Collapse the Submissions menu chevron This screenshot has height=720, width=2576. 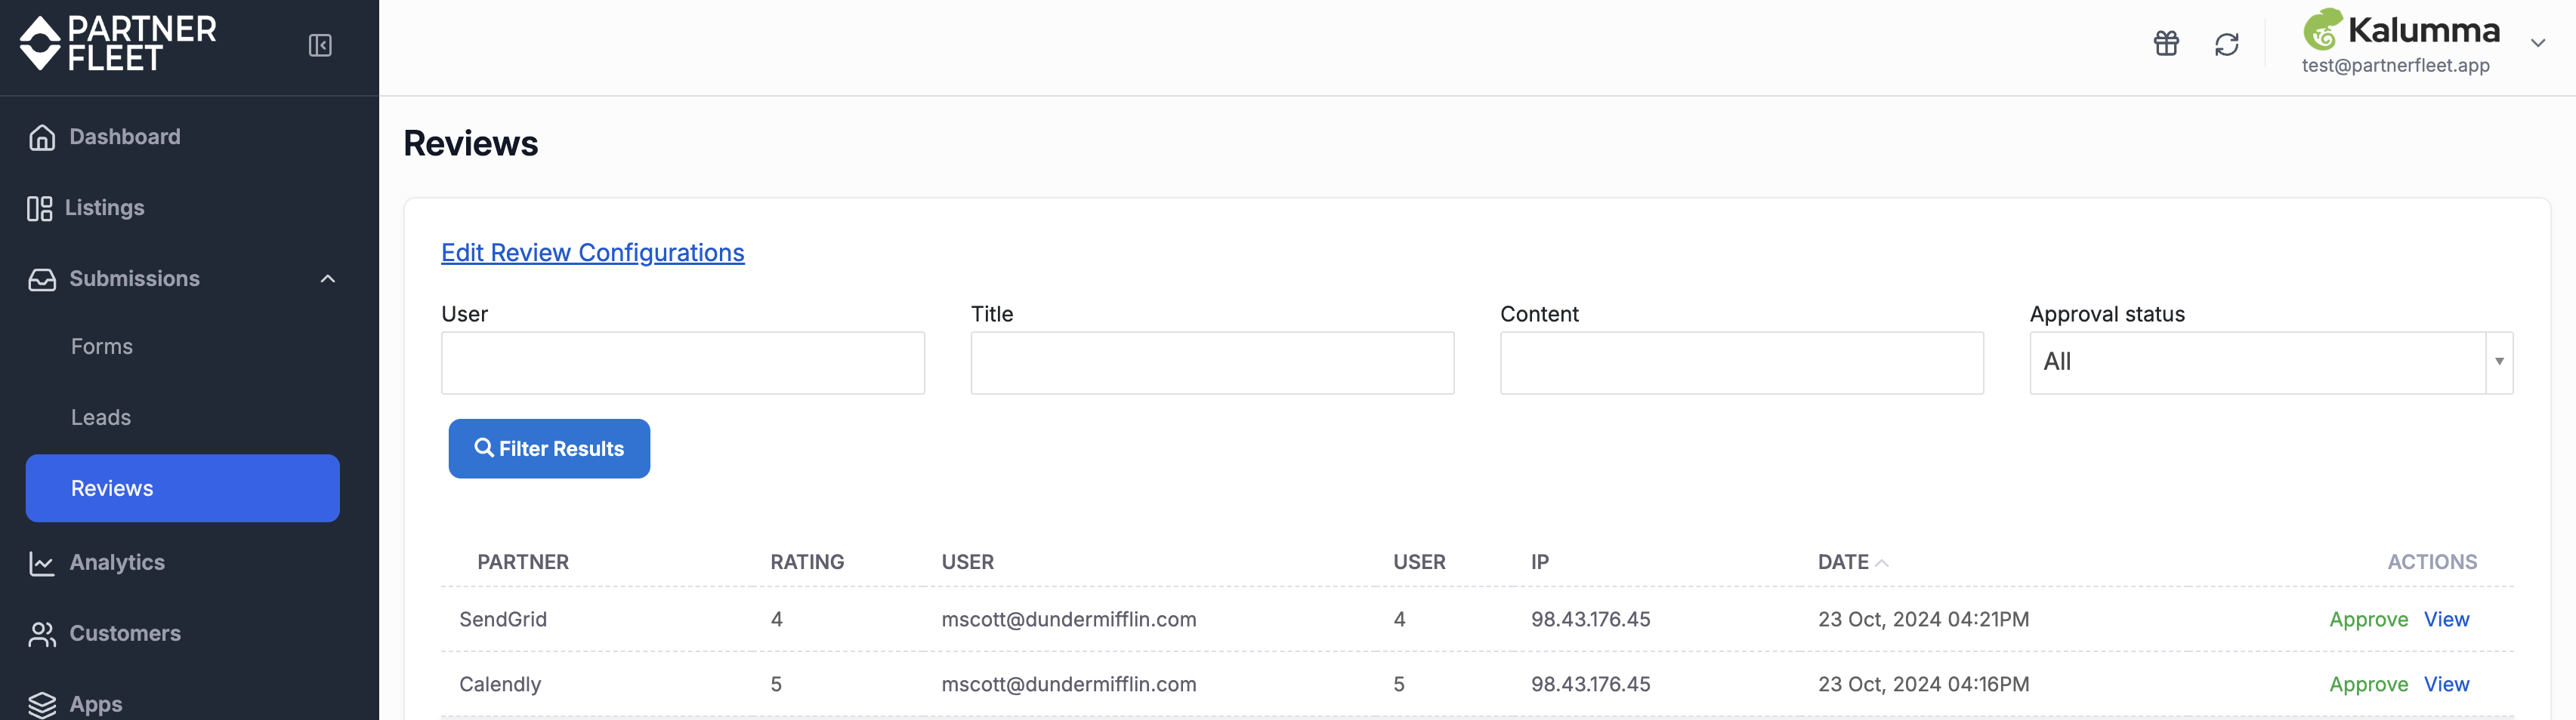(327, 278)
